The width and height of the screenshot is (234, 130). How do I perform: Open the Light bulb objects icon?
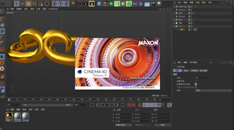tap(159, 4)
